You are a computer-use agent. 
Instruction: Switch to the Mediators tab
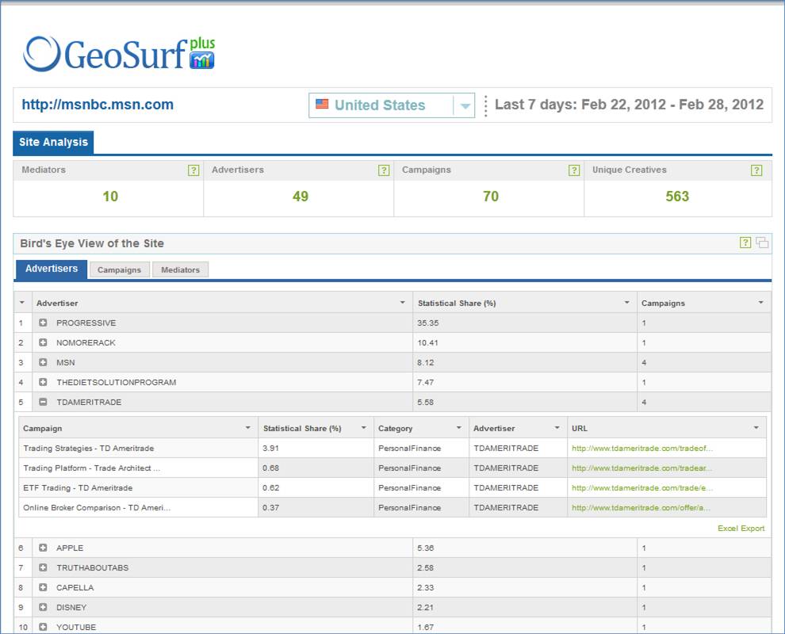180,270
